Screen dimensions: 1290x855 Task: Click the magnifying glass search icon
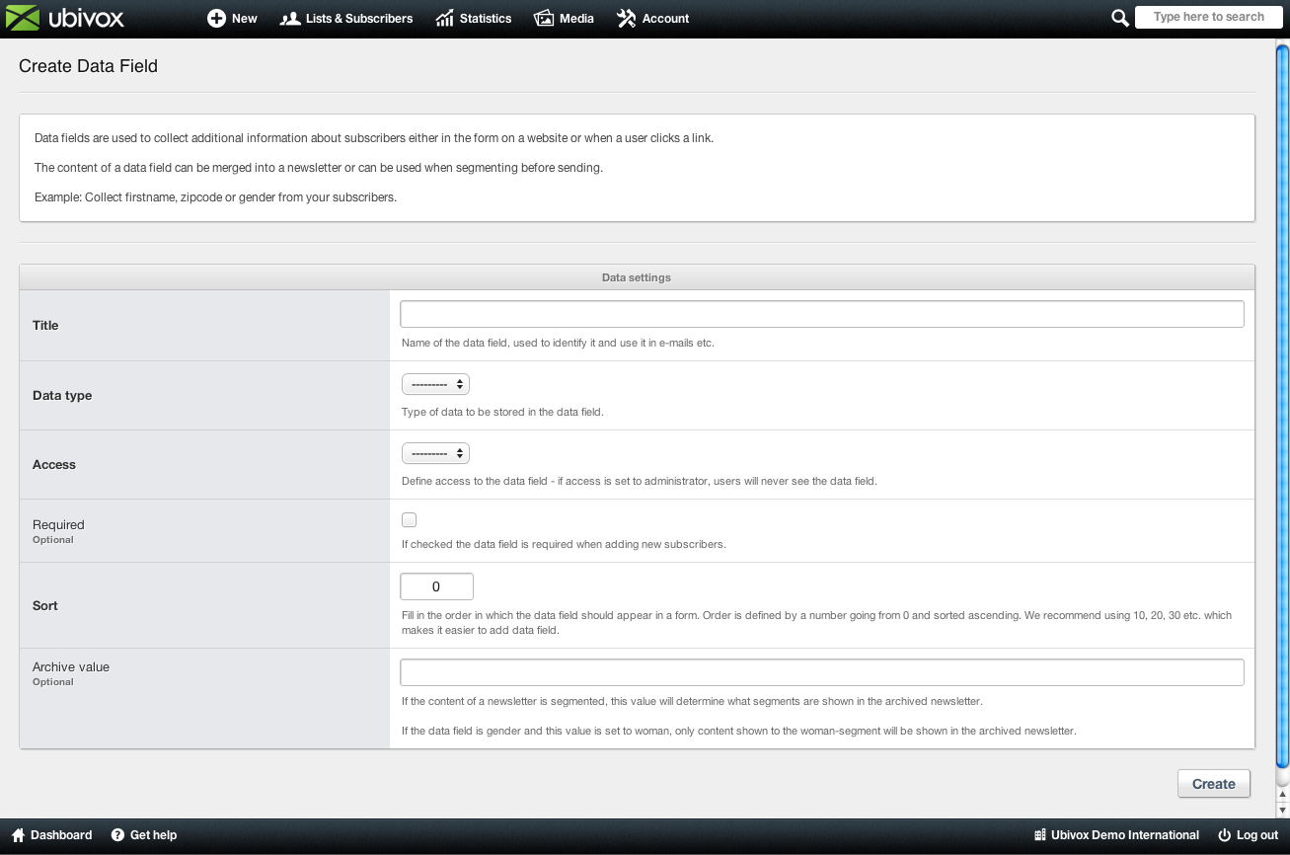point(1120,18)
